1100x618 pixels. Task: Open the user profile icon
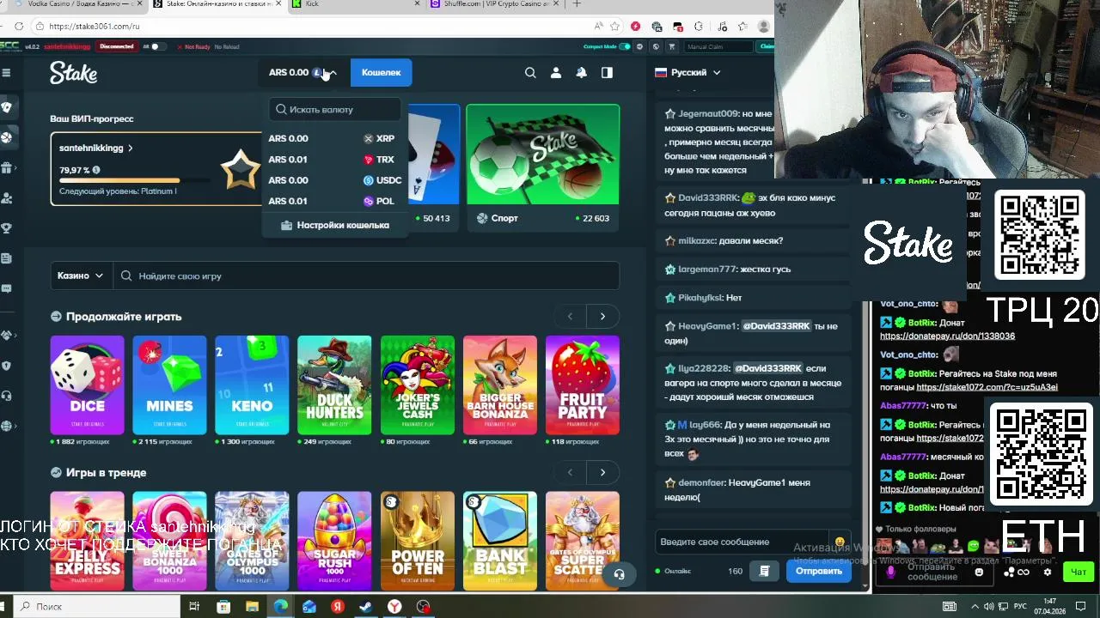pos(556,73)
